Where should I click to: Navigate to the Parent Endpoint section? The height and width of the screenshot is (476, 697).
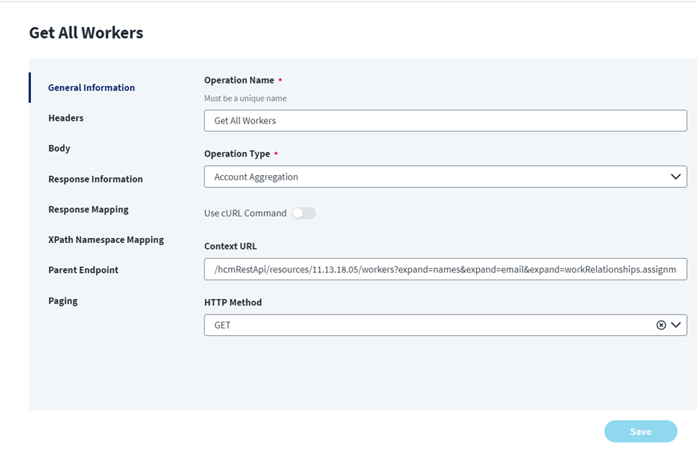coord(84,270)
